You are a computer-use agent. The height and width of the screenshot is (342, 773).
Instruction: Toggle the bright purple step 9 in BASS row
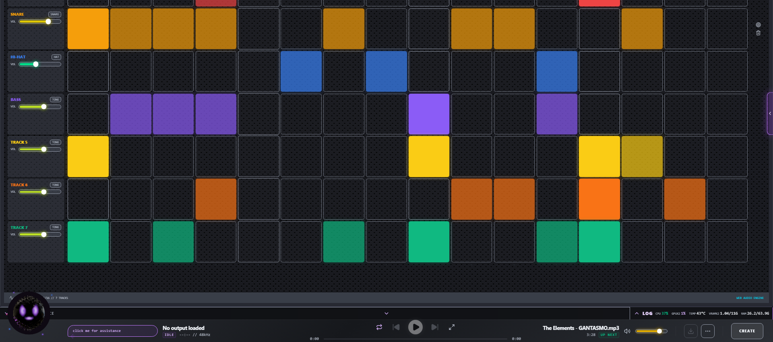coord(429,114)
